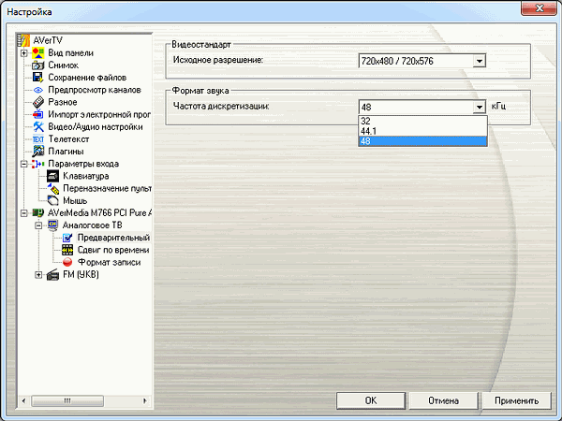Screen dimensions: 562x421
Task: Click the AVerTV root icon
Action: click(23, 40)
